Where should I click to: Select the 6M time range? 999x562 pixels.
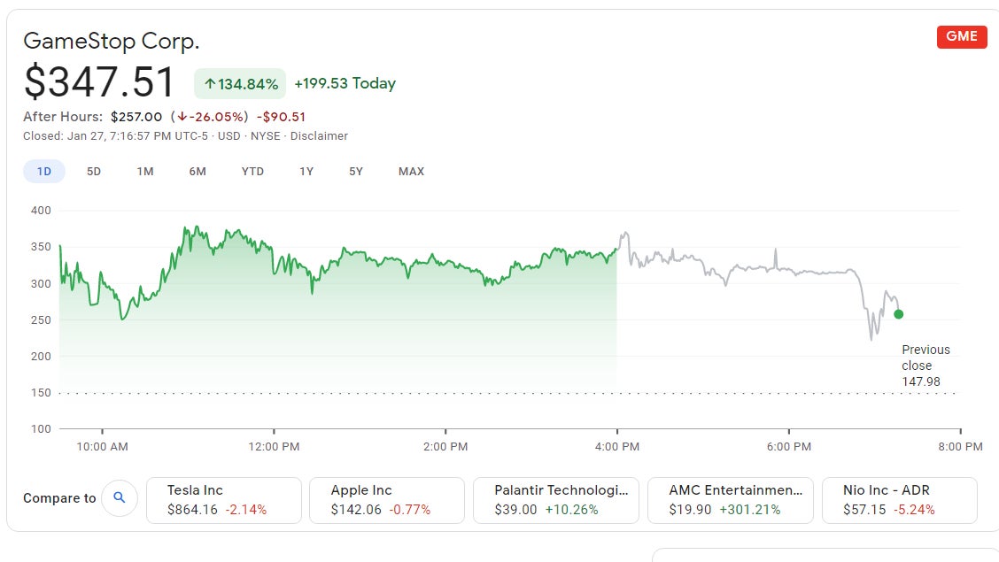(x=197, y=171)
